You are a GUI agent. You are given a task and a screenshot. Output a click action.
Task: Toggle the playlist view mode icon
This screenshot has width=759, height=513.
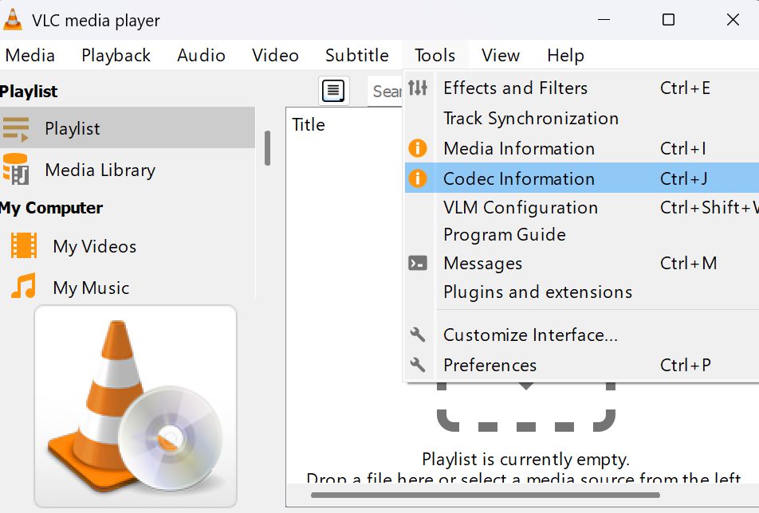click(x=333, y=91)
